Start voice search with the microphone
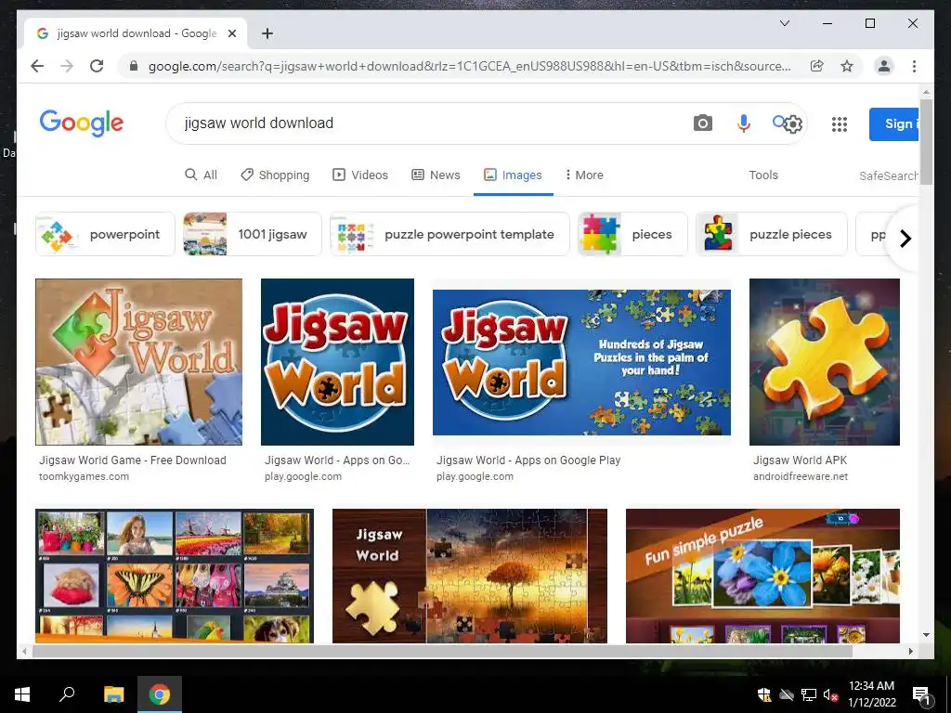 (744, 123)
